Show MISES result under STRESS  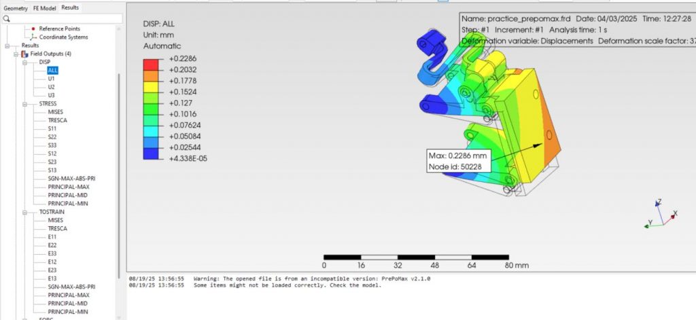(x=56, y=112)
